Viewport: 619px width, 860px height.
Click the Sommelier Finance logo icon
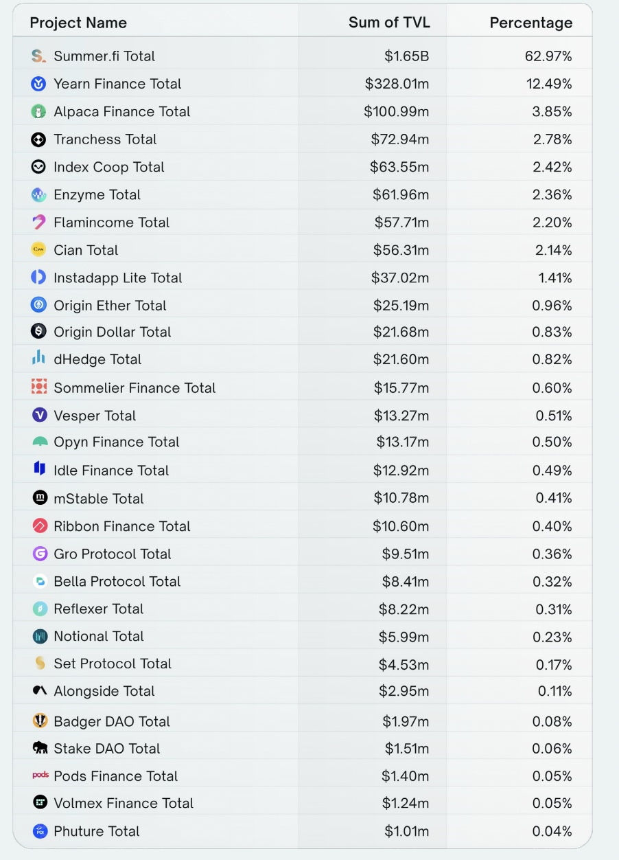coord(39,387)
